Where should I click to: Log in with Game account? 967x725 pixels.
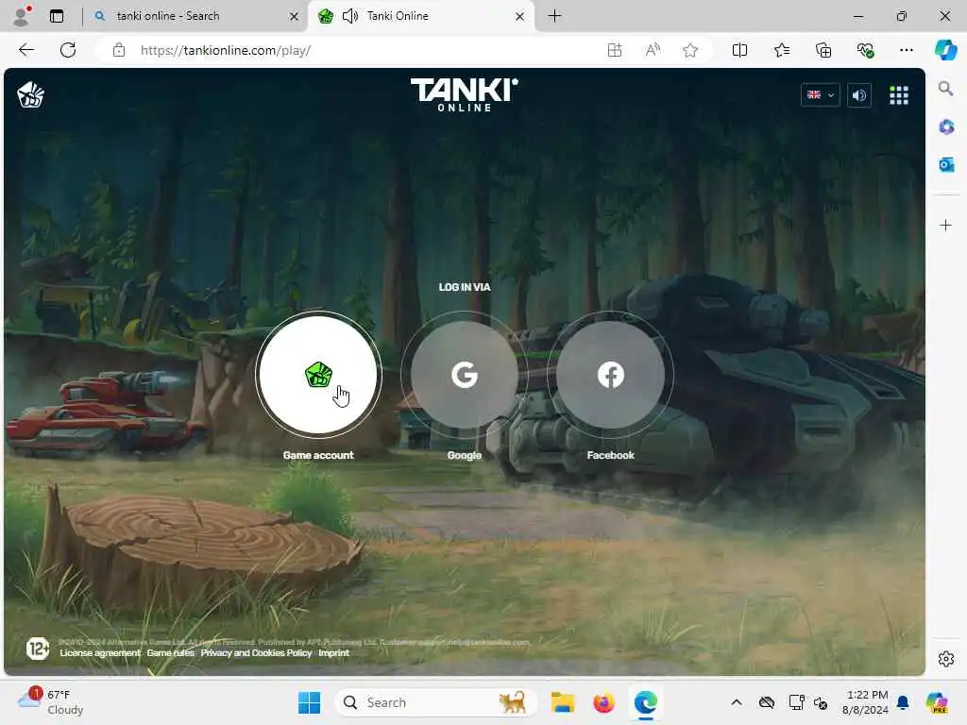coord(318,374)
